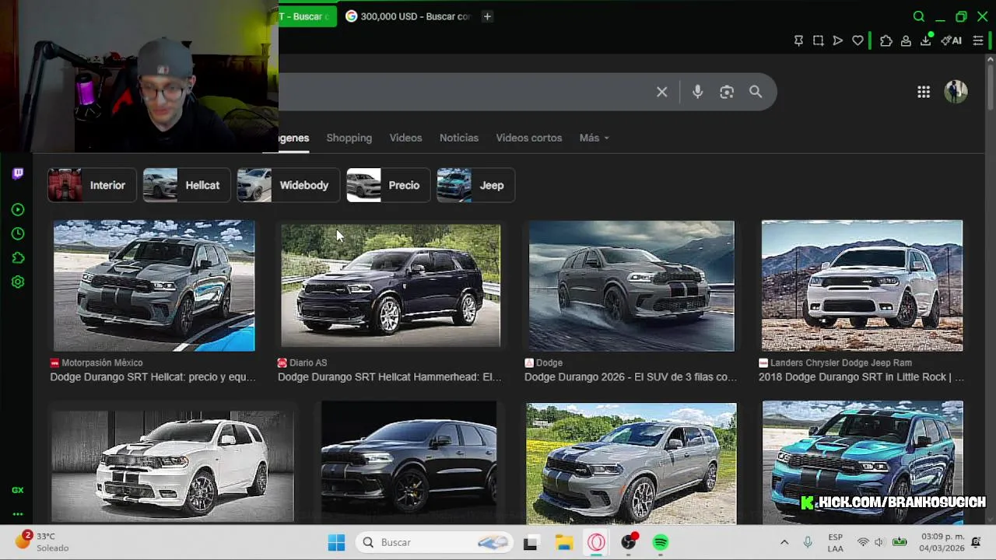
Task: Clear the search box with the X
Action: click(x=661, y=92)
